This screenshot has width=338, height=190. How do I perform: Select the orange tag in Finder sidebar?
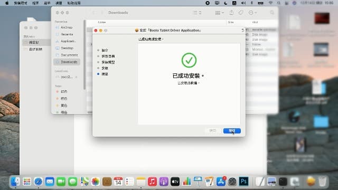(64, 99)
